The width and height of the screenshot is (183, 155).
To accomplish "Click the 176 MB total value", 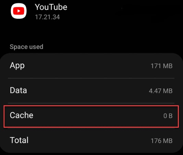I will (x=161, y=141).
